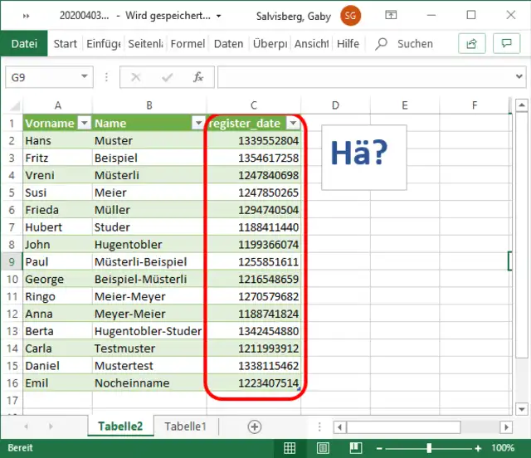
Task: Open the register_date filter dropdown
Action: coord(292,123)
